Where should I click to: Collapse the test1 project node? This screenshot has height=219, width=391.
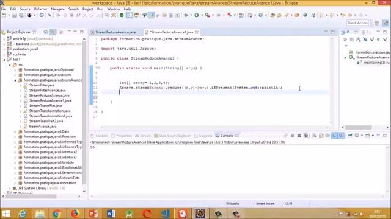click(4, 60)
